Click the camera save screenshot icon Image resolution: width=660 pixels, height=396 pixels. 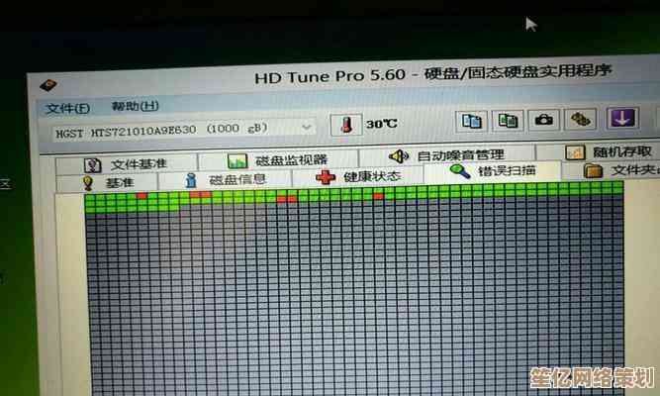click(543, 120)
